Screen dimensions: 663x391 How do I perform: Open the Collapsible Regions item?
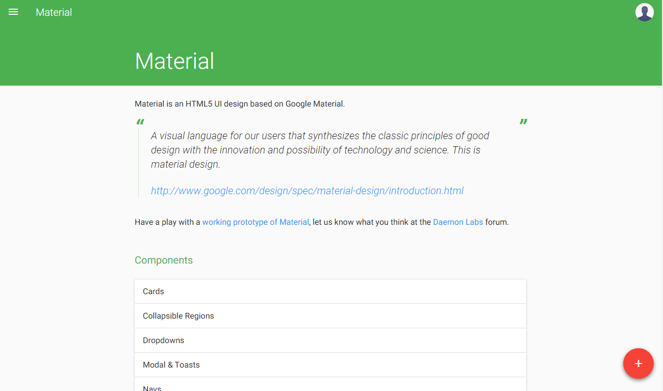(x=330, y=316)
